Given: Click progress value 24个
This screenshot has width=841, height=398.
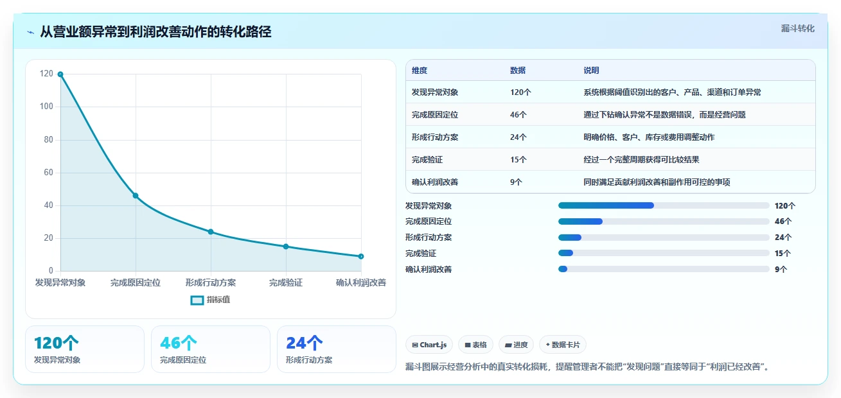Looking at the screenshot, I should pos(783,238).
